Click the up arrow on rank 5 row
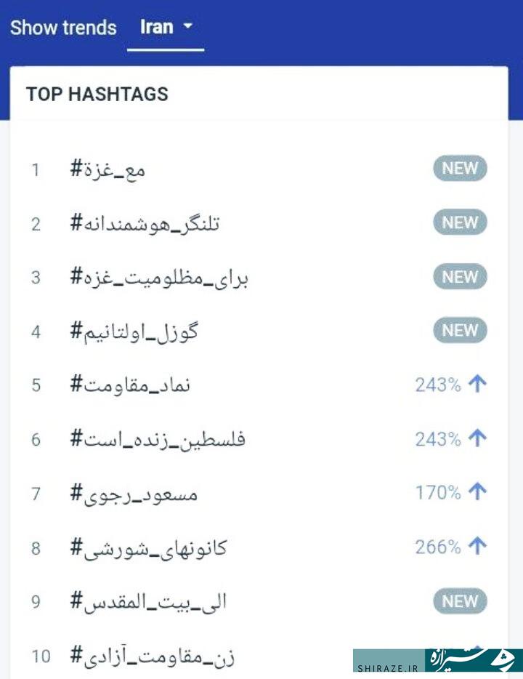Viewport: 523px width, 679px height. (x=477, y=384)
